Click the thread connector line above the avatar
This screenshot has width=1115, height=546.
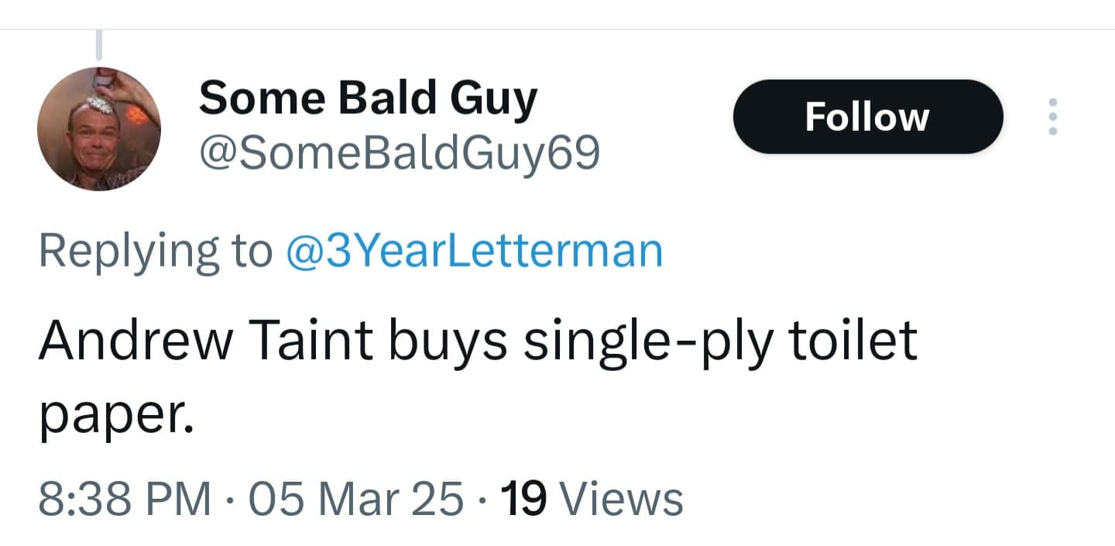coord(98,44)
